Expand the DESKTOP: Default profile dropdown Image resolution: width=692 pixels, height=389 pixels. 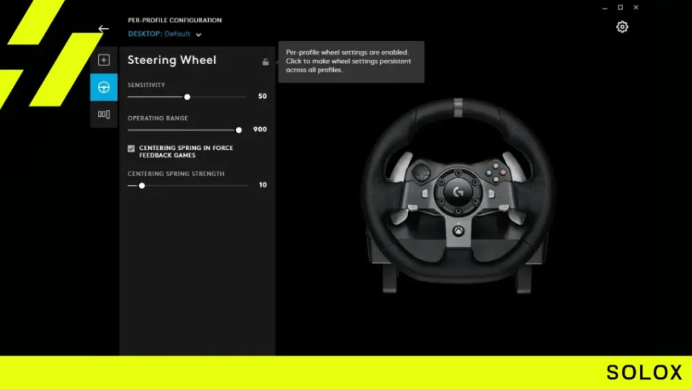coord(165,34)
